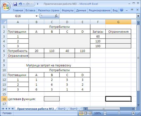Click the previous sheet navigation arrow
The width and height of the screenshot is (141, 116).
click(x=6, y=109)
